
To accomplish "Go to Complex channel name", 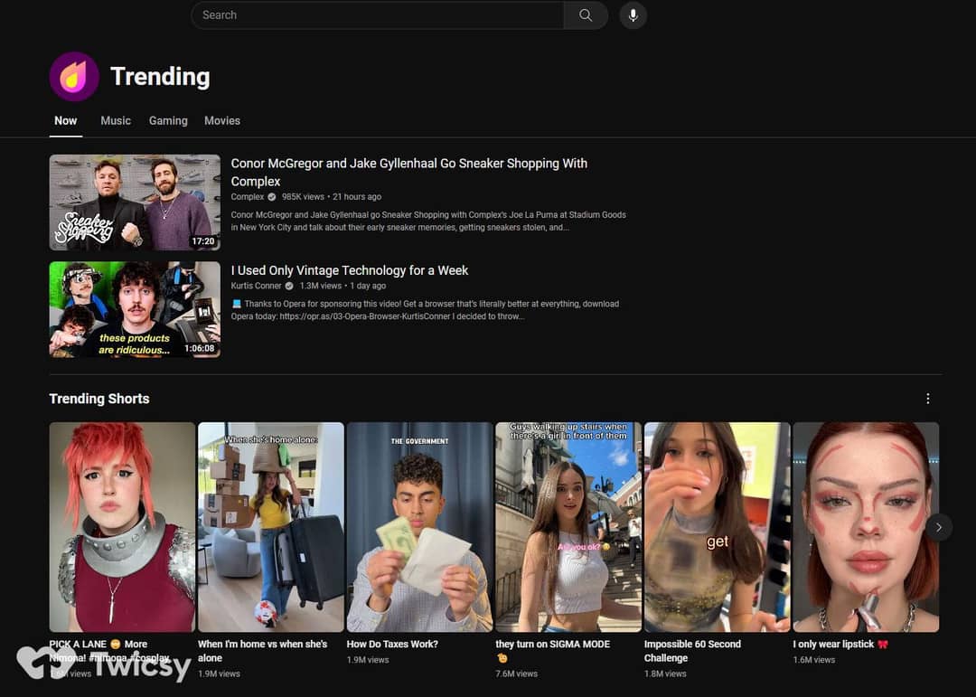I will click(x=247, y=197).
